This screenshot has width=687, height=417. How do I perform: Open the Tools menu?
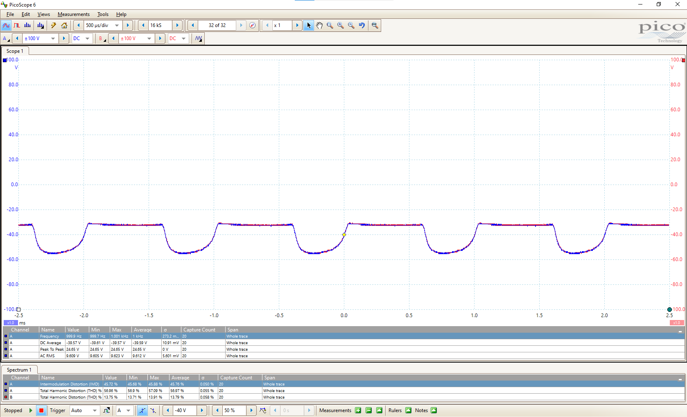coord(103,14)
